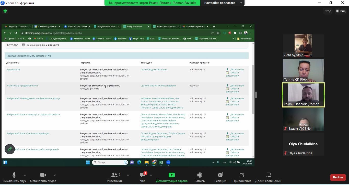Click Детальніше for Адиктологія row
The image size is (349, 185).
pos(237,70)
